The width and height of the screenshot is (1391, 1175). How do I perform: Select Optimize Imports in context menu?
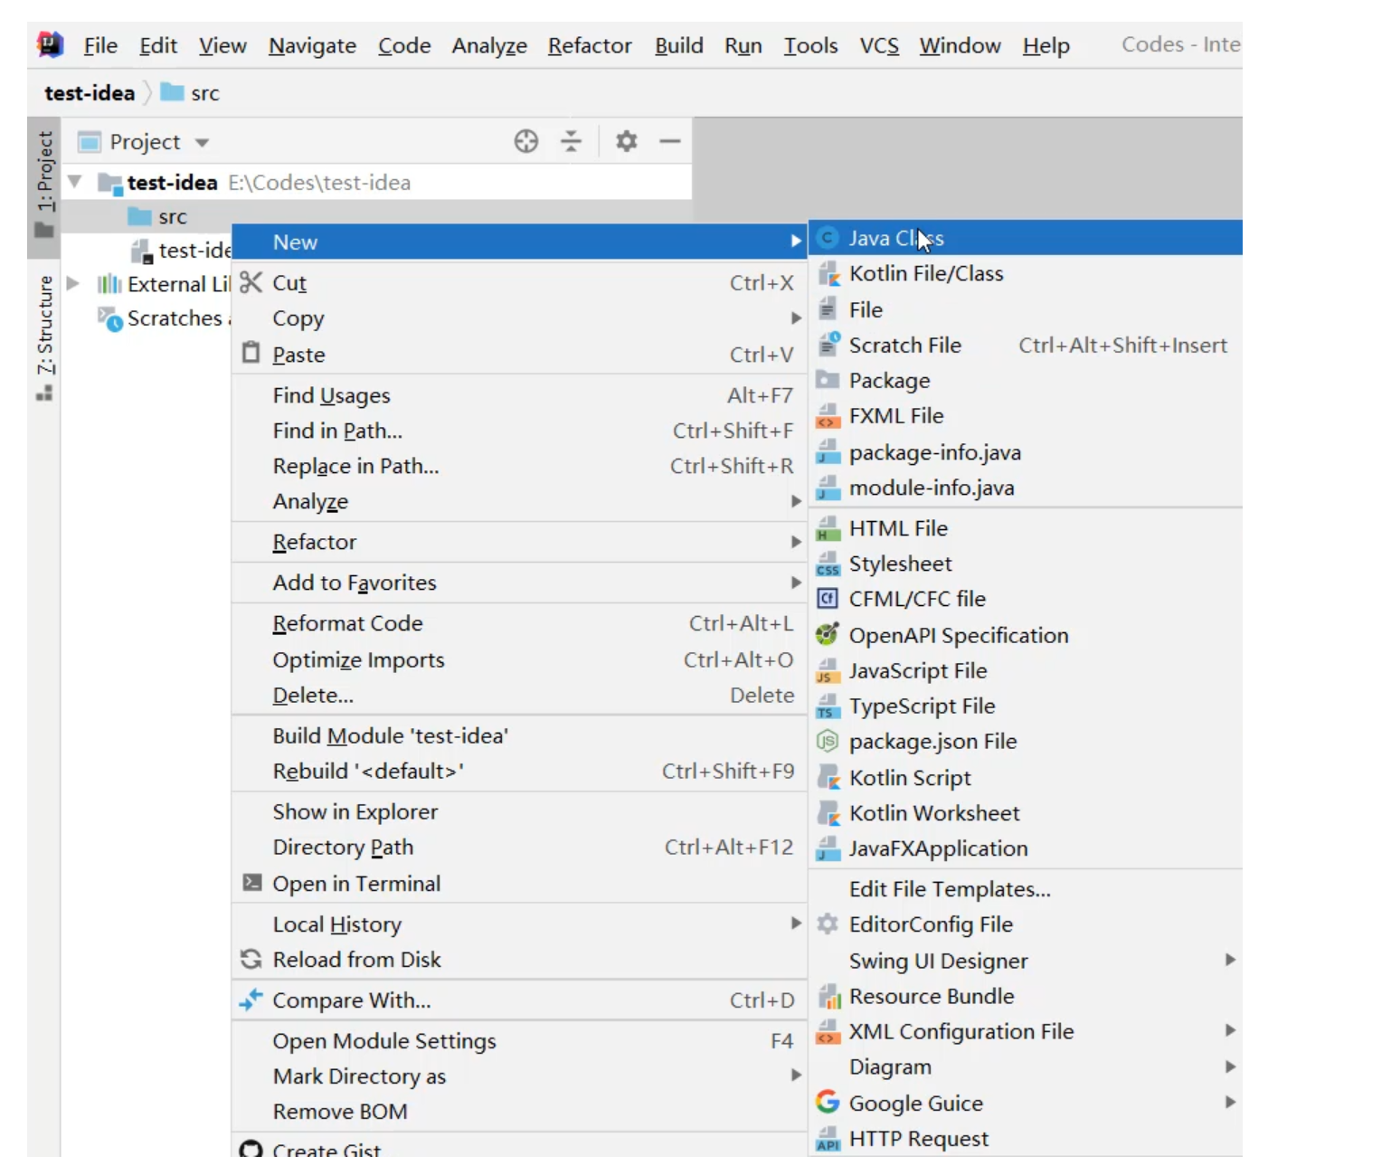tap(519, 659)
